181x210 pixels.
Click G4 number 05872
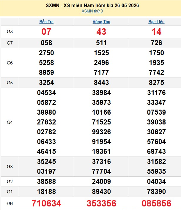(46, 102)
